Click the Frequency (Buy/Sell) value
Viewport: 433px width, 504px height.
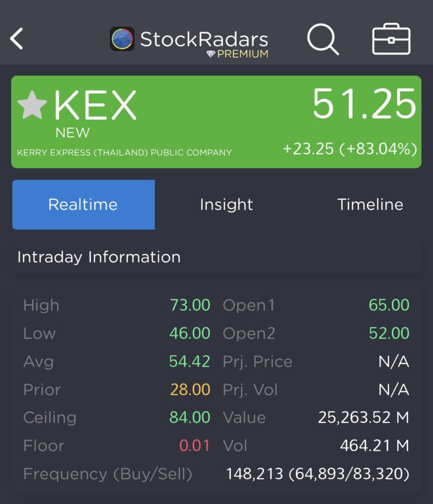pyautogui.click(x=318, y=474)
